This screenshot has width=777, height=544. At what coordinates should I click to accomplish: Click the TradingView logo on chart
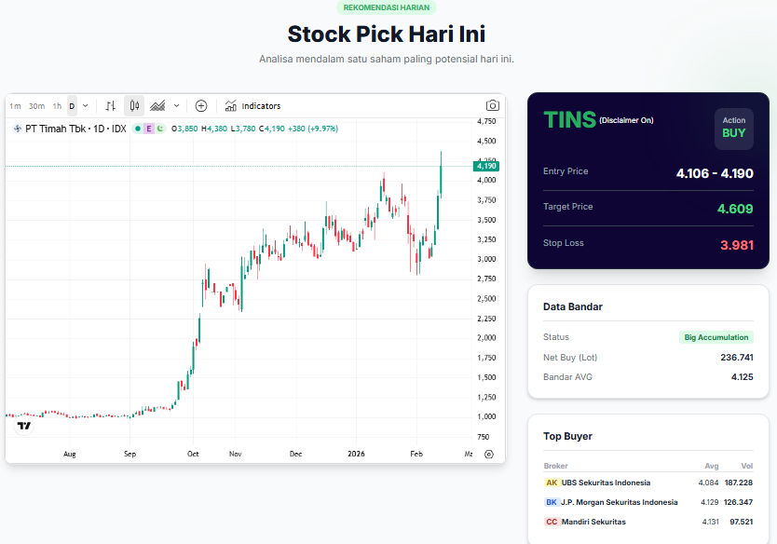pyautogui.click(x=24, y=426)
